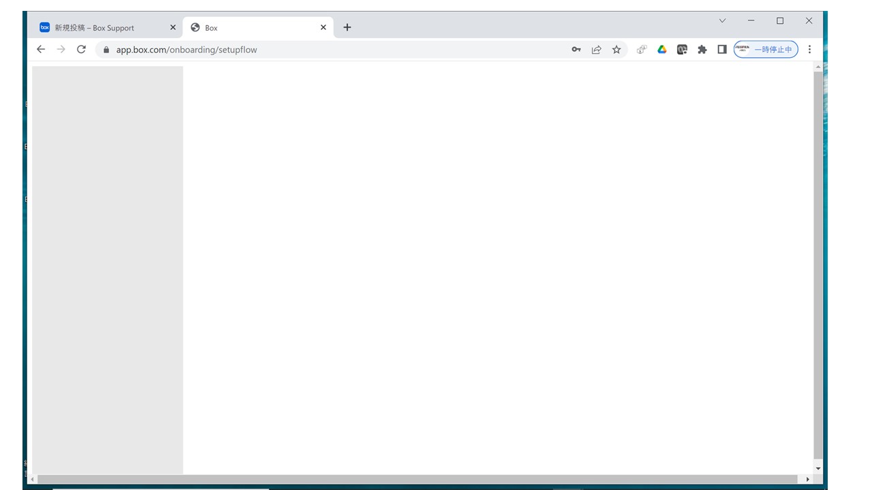The width and height of the screenshot is (872, 490).
Task: Click the horizontal scrollbar thumb
Action: click(x=418, y=479)
